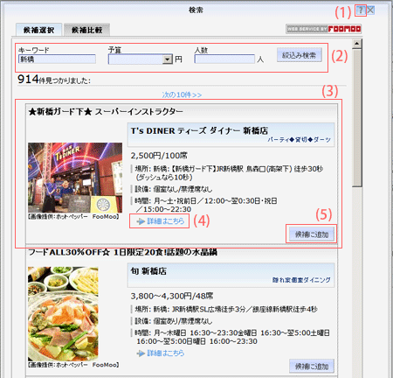Switch to the 候補選択 tab
The image size is (393, 378).
tap(38, 30)
